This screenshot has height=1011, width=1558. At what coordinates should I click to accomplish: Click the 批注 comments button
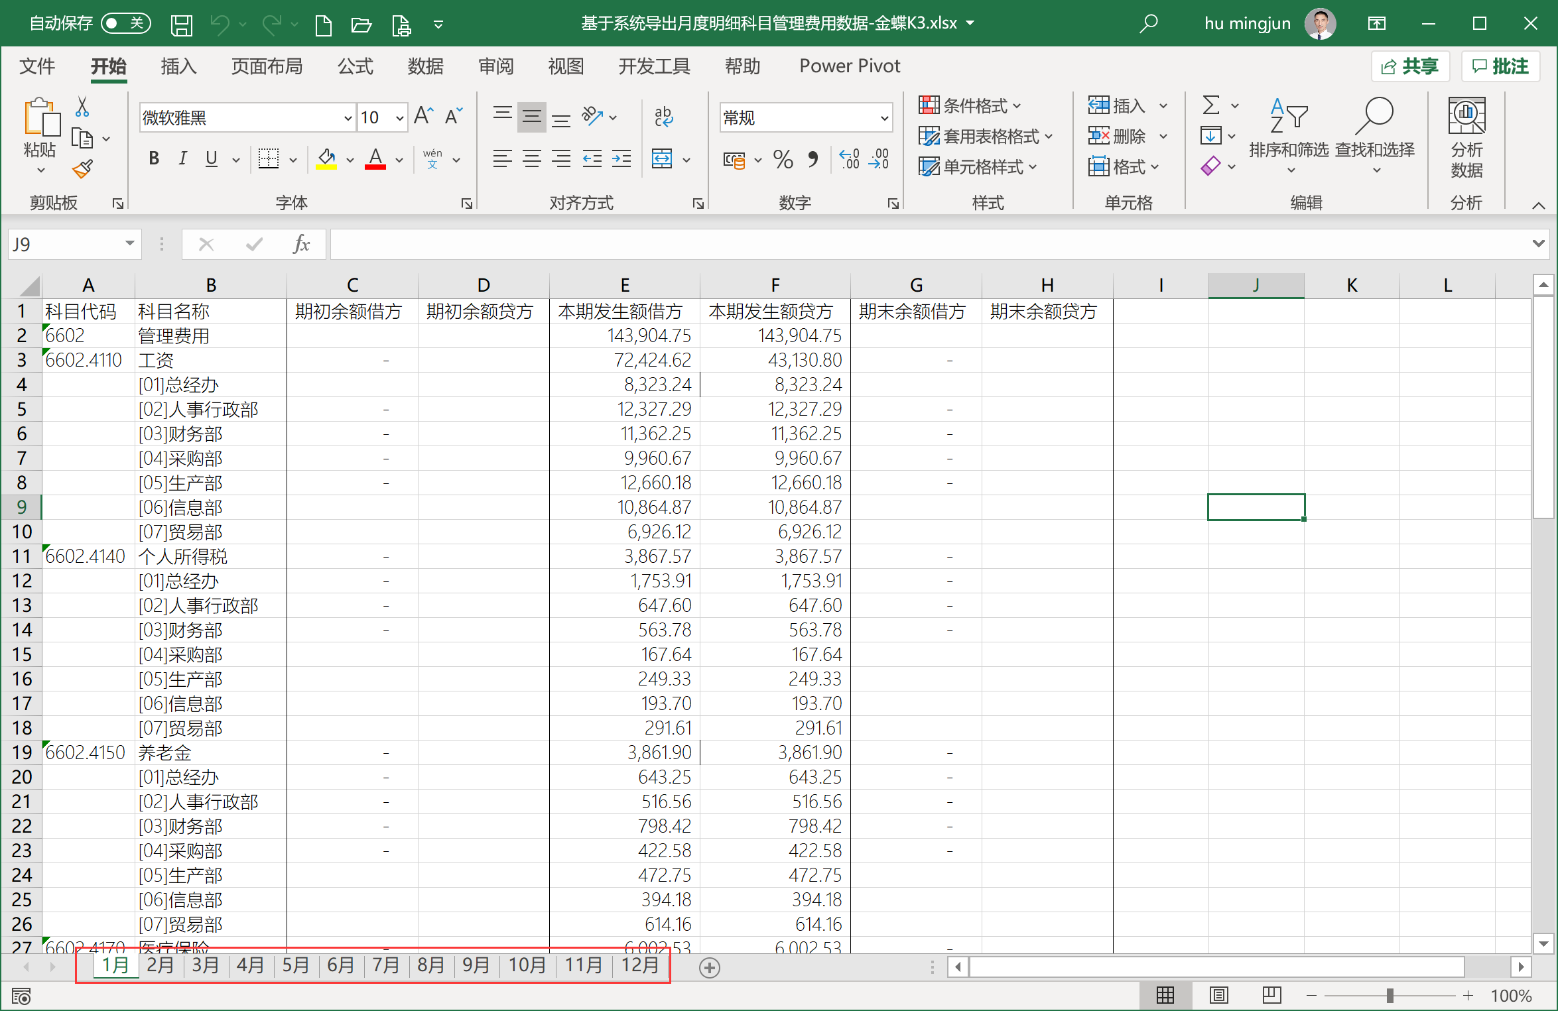(1500, 66)
